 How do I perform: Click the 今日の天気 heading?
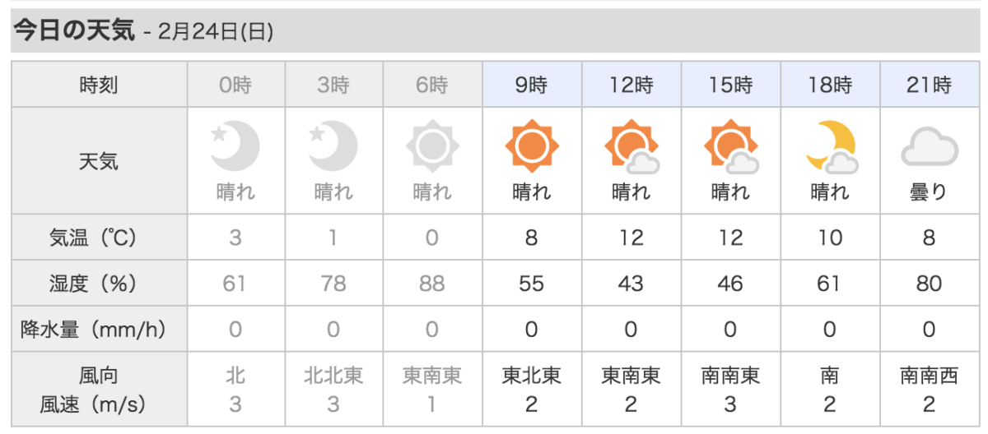[73, 31]
